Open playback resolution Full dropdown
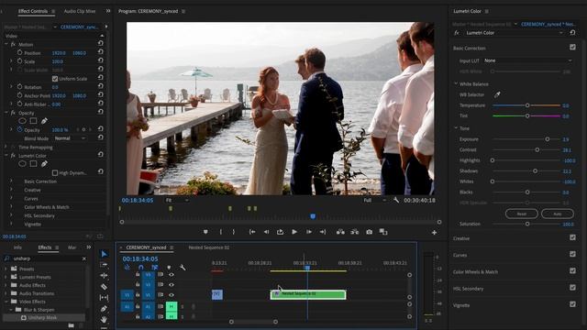 coord(375,200)
